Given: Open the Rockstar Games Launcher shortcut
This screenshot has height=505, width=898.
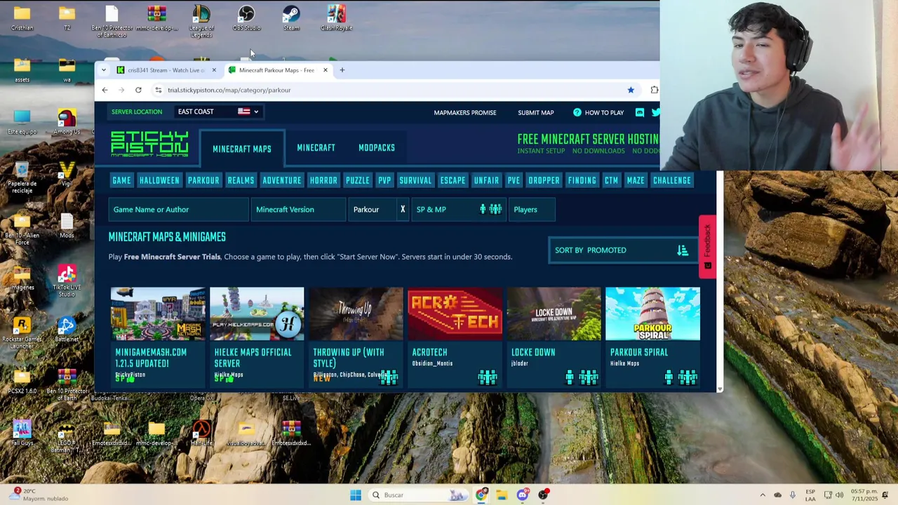Looking at the screenshot, I should pos(22,332).
